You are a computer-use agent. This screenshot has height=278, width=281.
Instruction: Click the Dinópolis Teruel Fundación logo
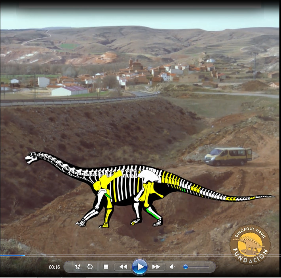250,244
